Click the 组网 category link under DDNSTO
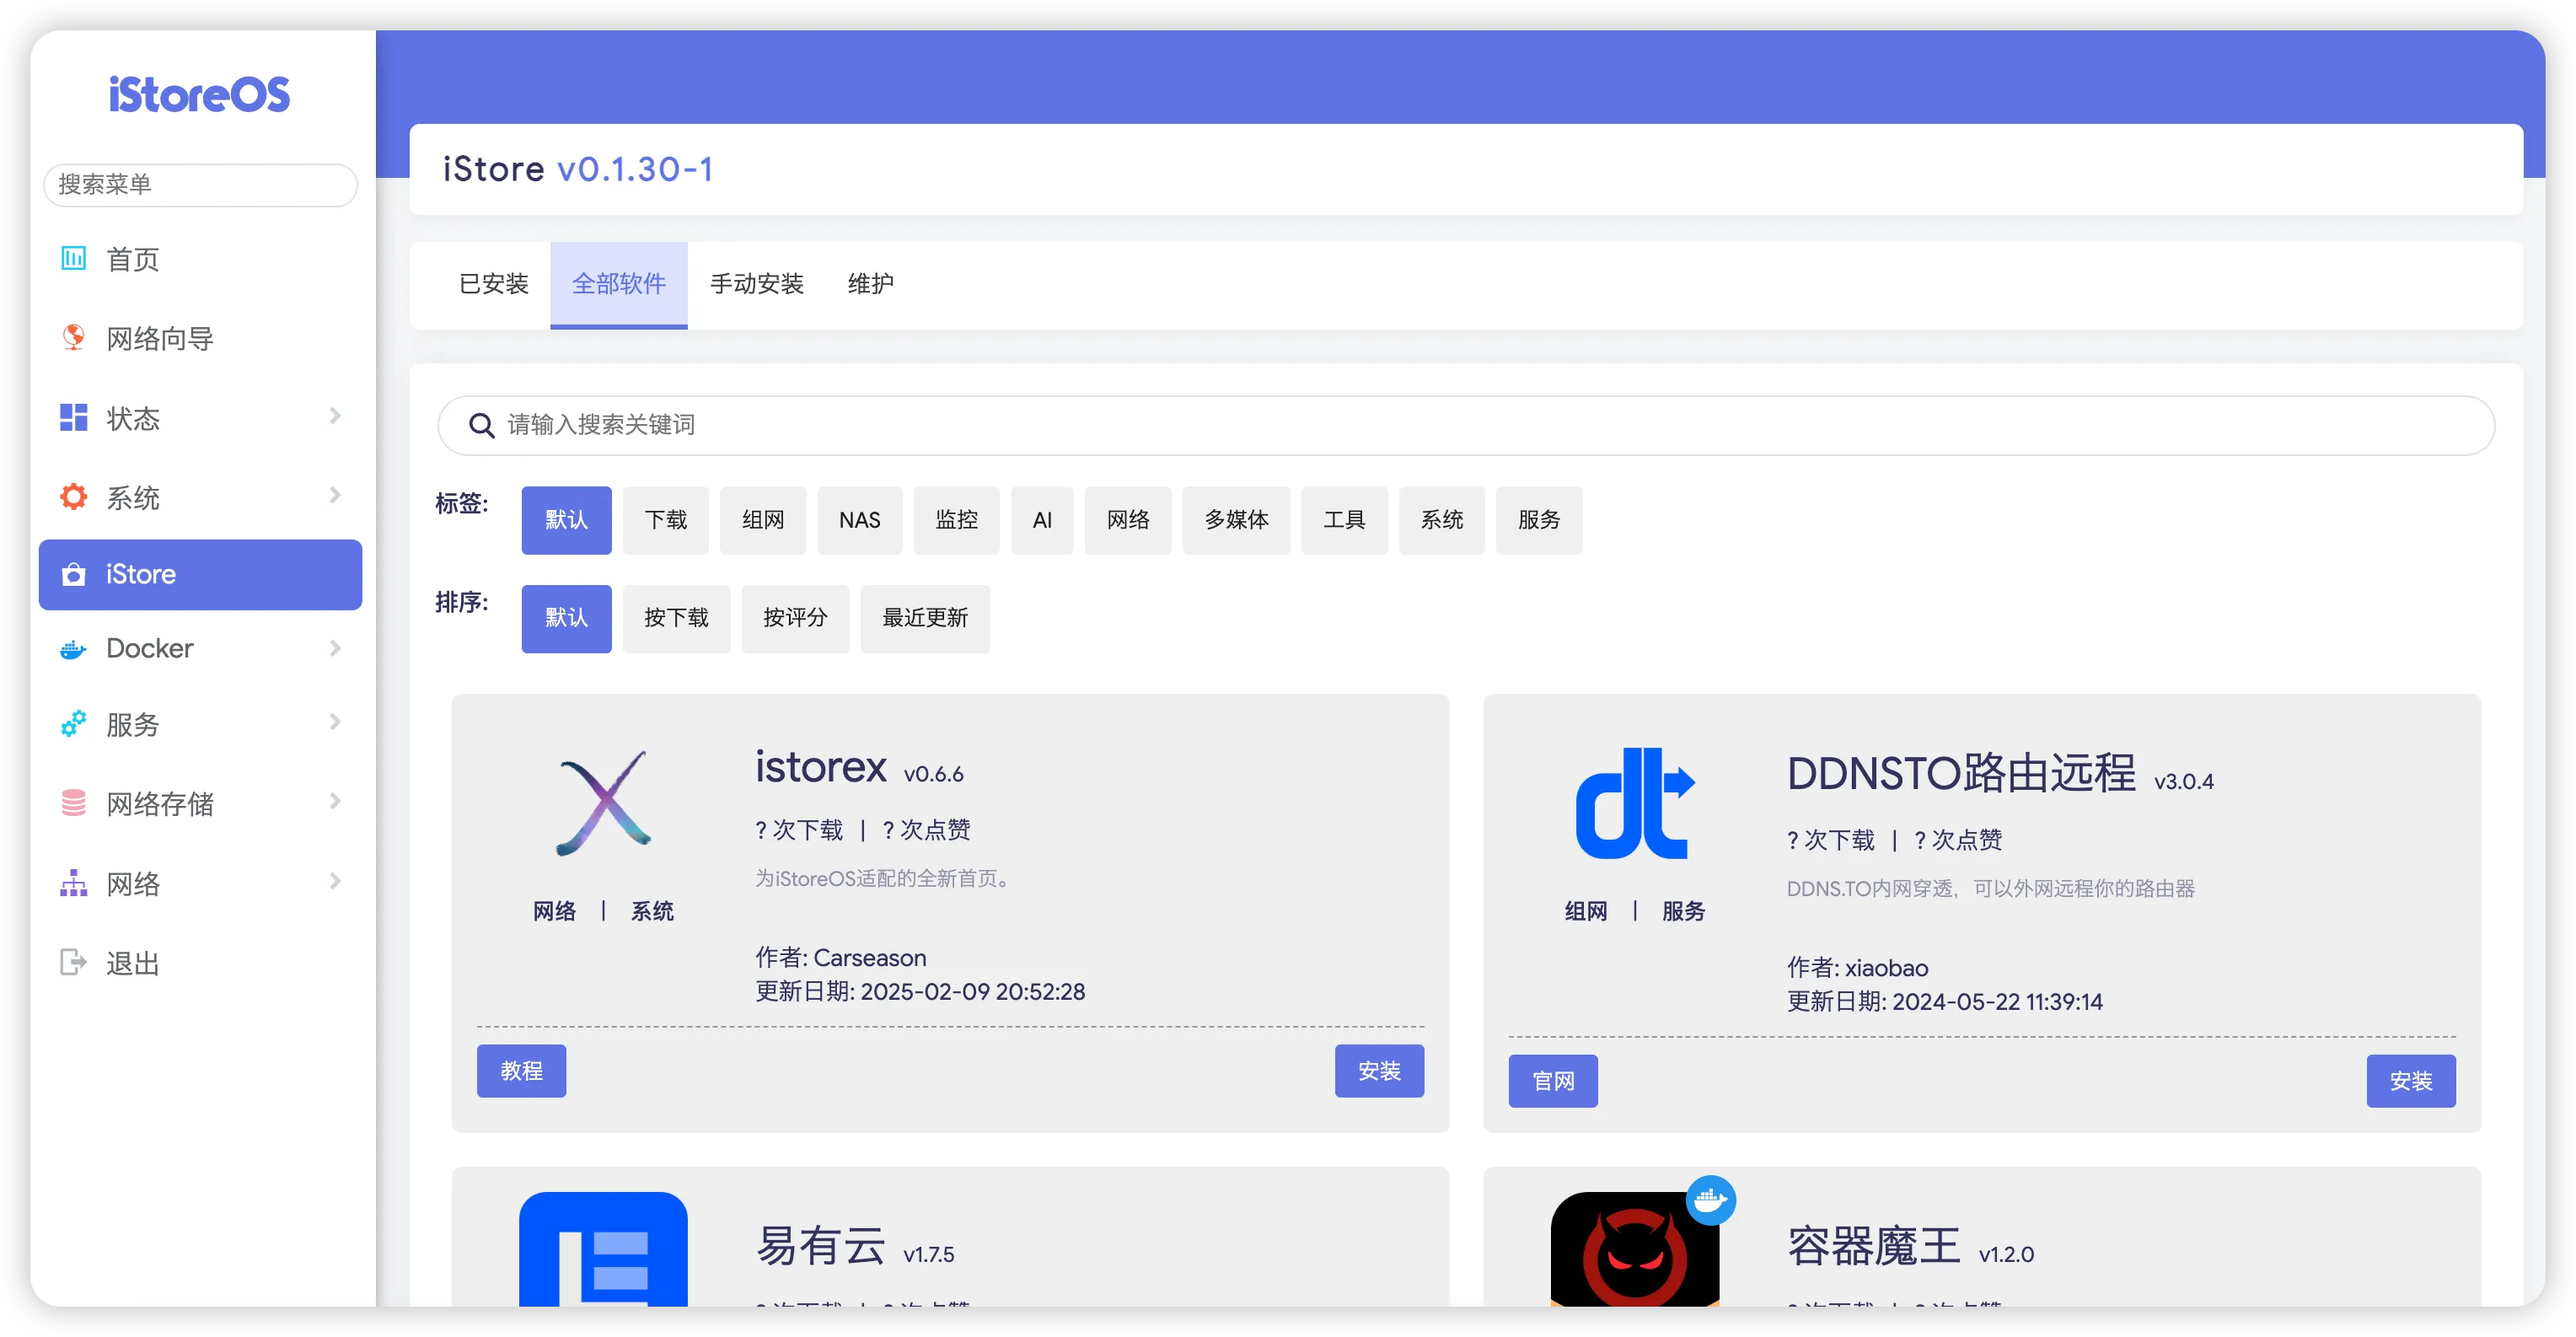The image size is (2576, 1337). (1586, 911)
